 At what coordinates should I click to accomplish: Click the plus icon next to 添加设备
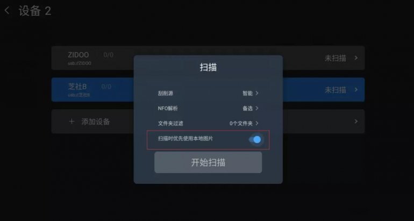(x=72, y=122)
